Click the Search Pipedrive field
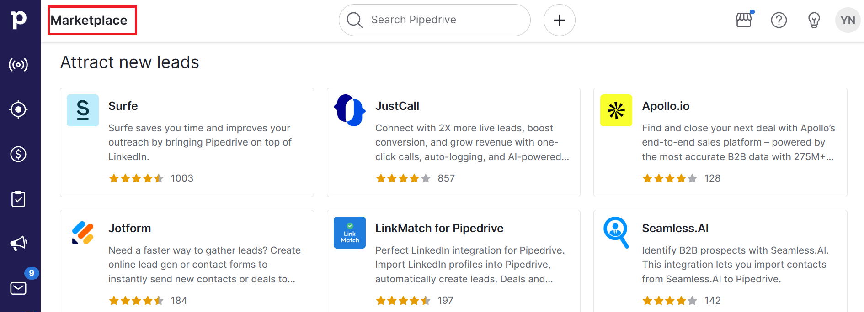Image resolution: width=864 pixels, height=312 pixels. [434, 20]
